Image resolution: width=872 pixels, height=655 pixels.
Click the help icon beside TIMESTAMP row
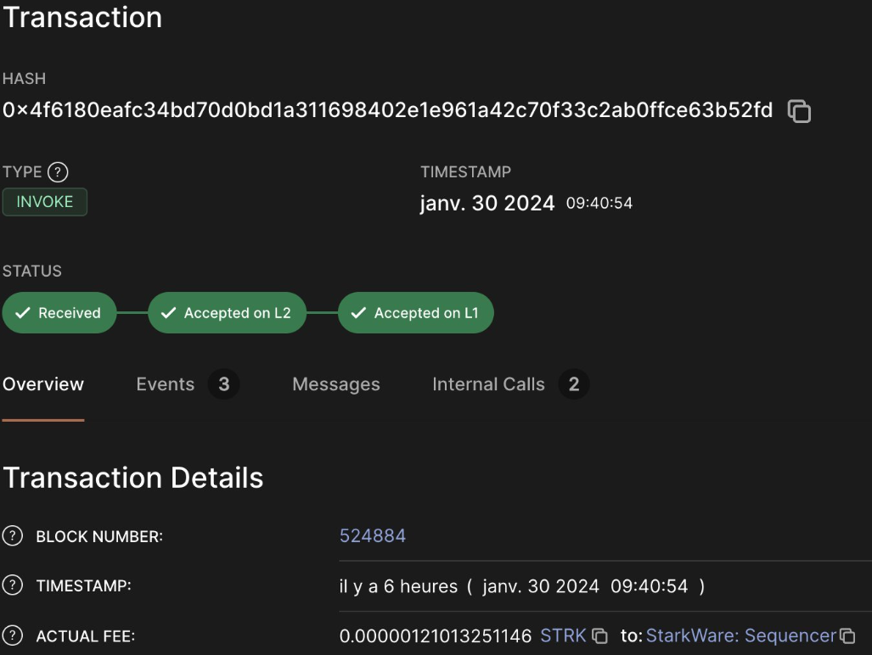click(x=12, y=585)
